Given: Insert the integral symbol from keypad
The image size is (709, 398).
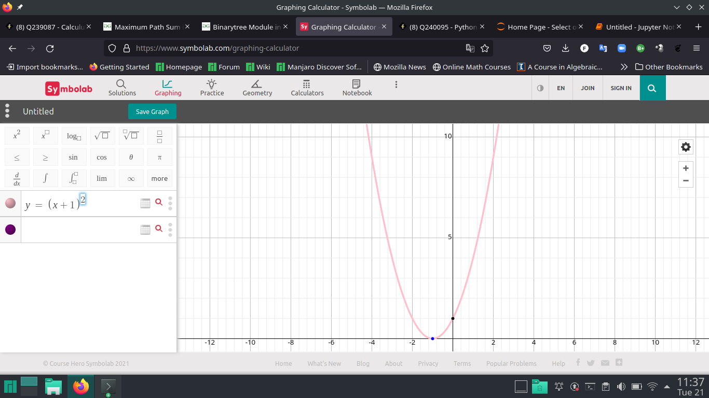Looking at the screenshot, I should pos(45,178).
